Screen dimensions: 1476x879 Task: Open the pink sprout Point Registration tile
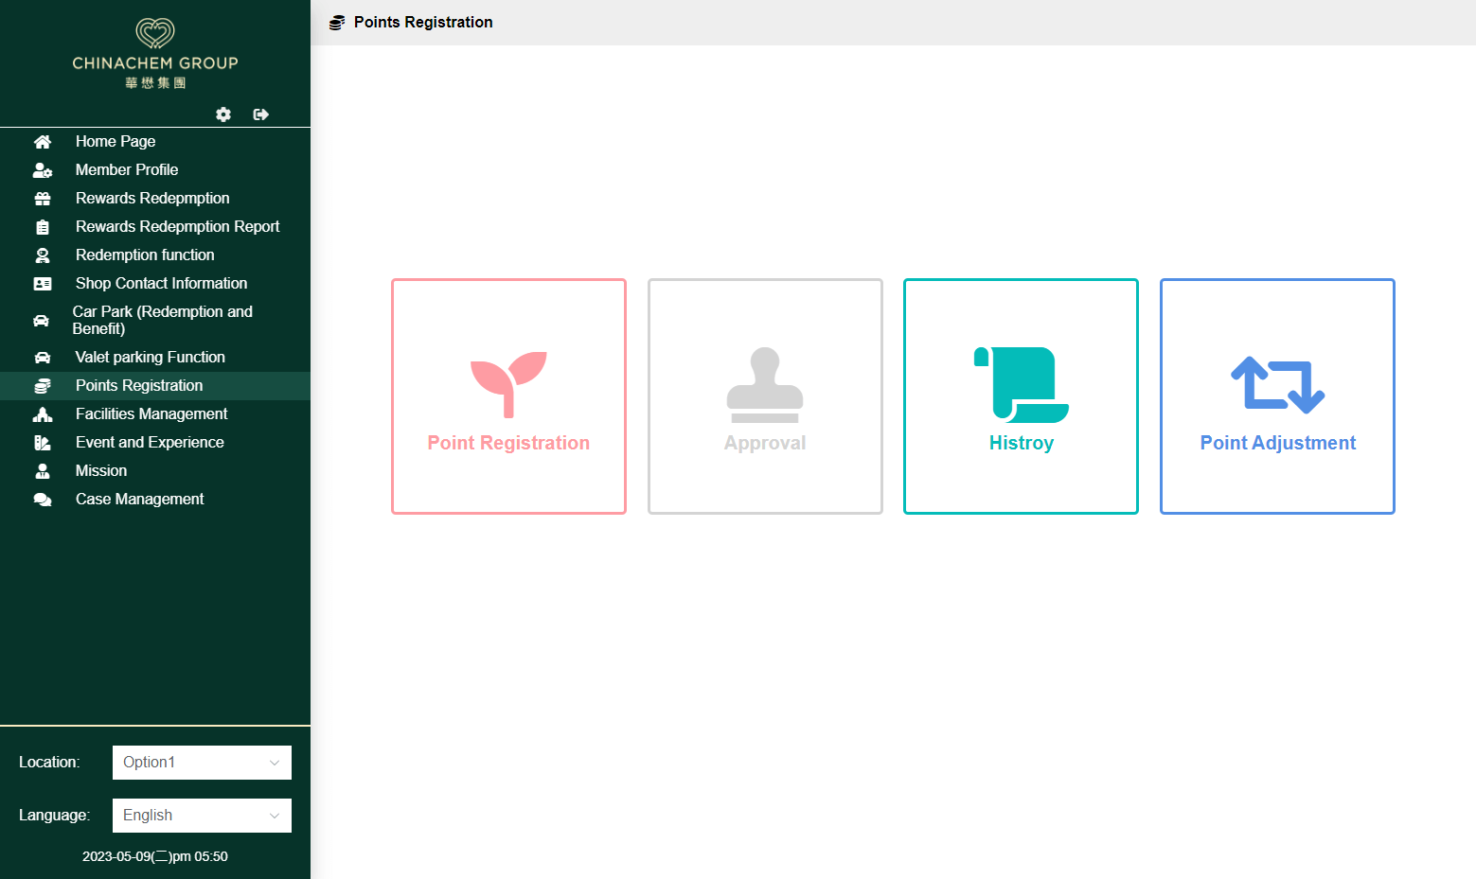click(x=508, y=396)
